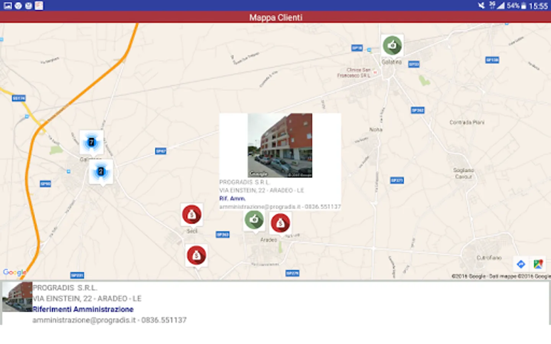Tap the green thumbs-up marker at Galatina

click(392, 45)
